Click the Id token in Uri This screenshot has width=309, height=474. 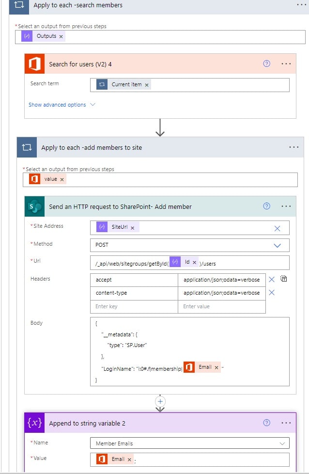pos(184,262)
